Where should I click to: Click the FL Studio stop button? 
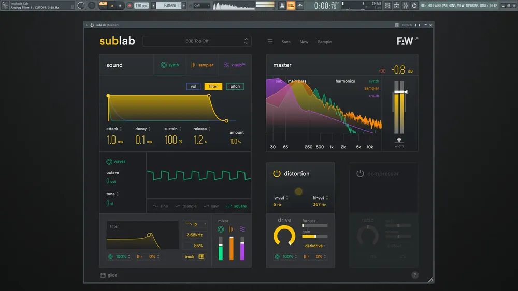[120, 6]
